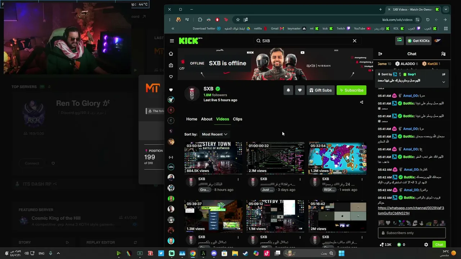Select the Videos tab
Image resolution: width=461 pixels, height=259 pixels.
[x=223, y=119]
